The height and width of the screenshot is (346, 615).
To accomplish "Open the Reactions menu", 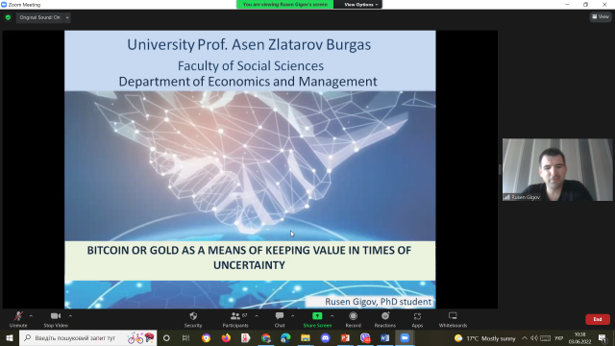I will (x=384, y=320).
